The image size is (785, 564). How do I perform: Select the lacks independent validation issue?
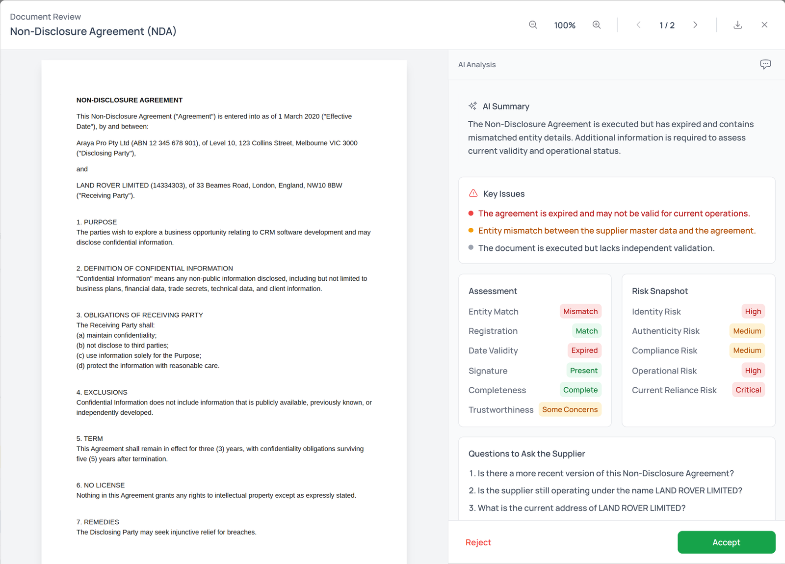(x=596, y=248)
